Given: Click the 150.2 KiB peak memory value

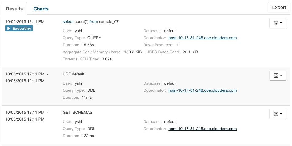Looking at the screenshot, I should 133,52.
